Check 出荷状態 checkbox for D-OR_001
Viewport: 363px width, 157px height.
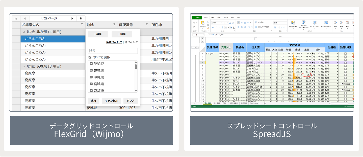[x=345, y=54]
